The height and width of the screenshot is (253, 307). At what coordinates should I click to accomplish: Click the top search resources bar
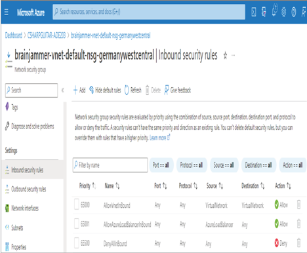(x=149, y=12)
